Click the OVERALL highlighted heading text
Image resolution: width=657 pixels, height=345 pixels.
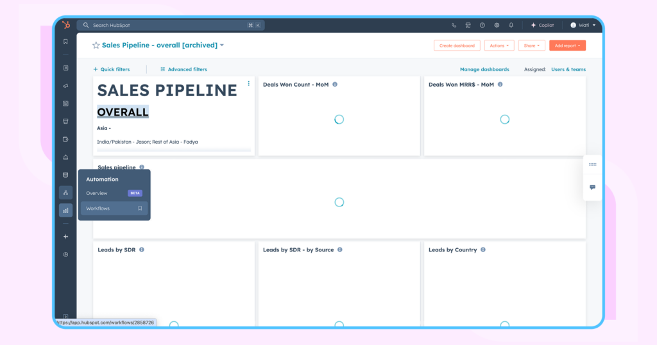(x=123, y=112)
